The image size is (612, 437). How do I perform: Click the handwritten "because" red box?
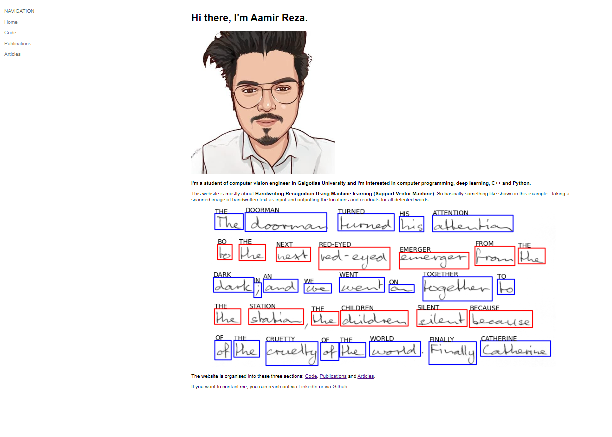tap(501, 319)
